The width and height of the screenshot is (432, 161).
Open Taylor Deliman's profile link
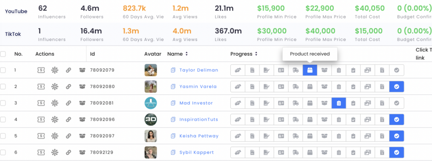[199, 70]
